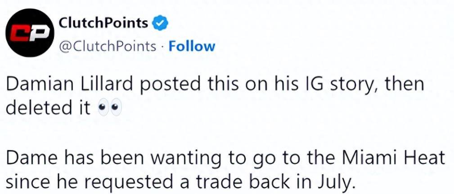The width and height of the screenshot is (454, 194).
Task: Click the blue verified checkmark badge
Action: [x=159, y=23]
